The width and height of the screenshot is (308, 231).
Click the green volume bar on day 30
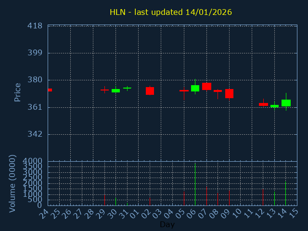(115, 202)
